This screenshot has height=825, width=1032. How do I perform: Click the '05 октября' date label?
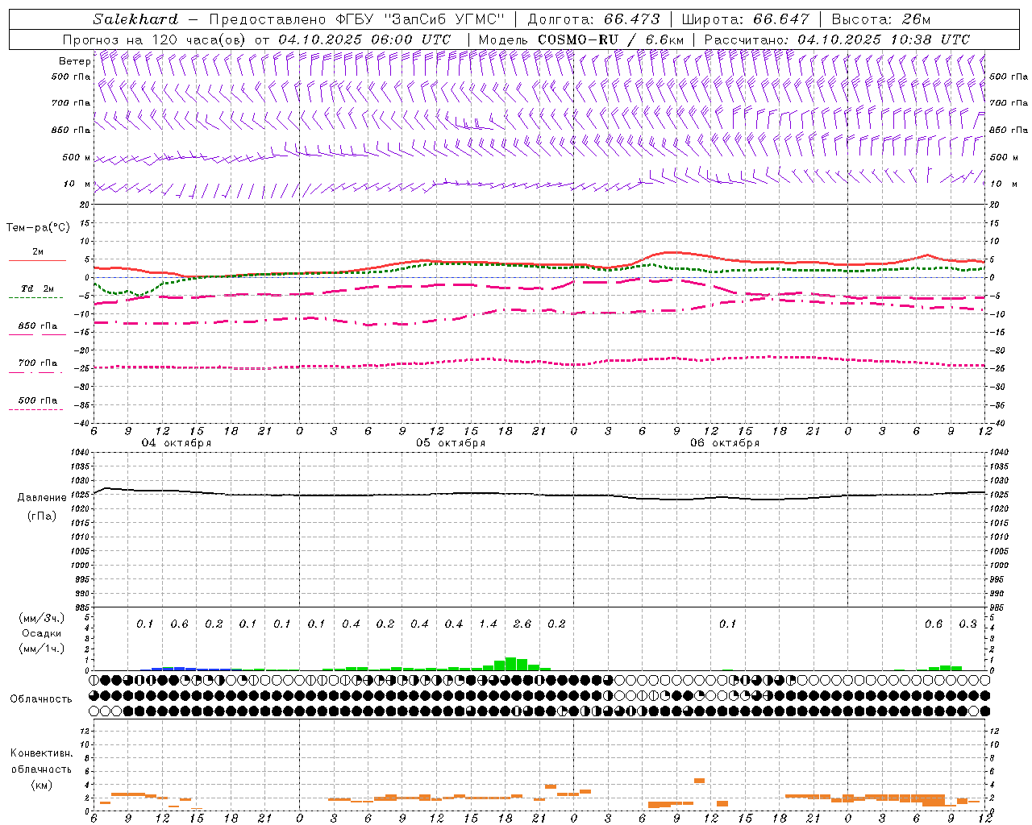tap(451, 443)
